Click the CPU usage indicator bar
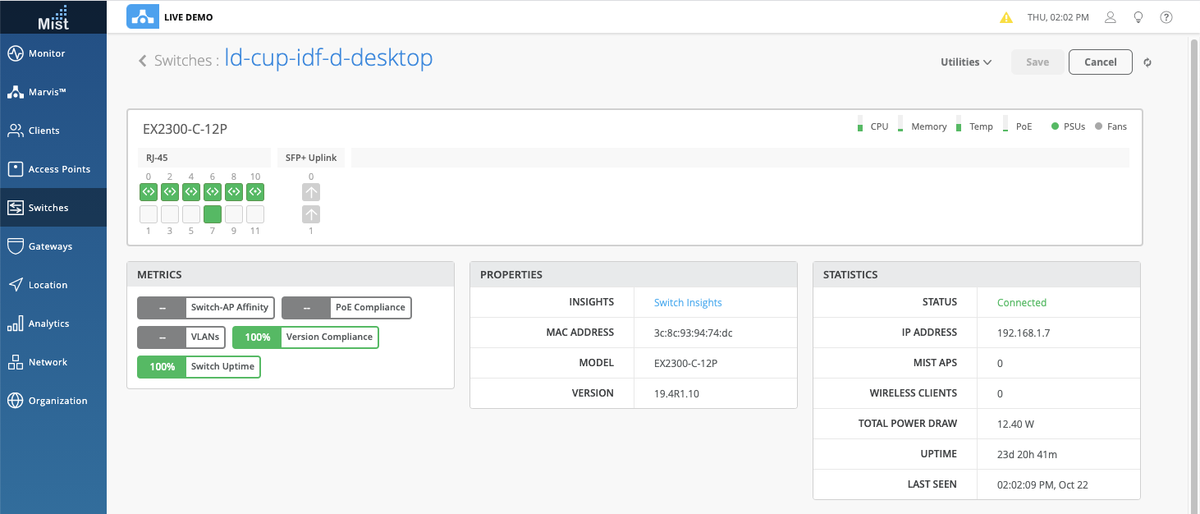1200x514 pixels. 860,126
